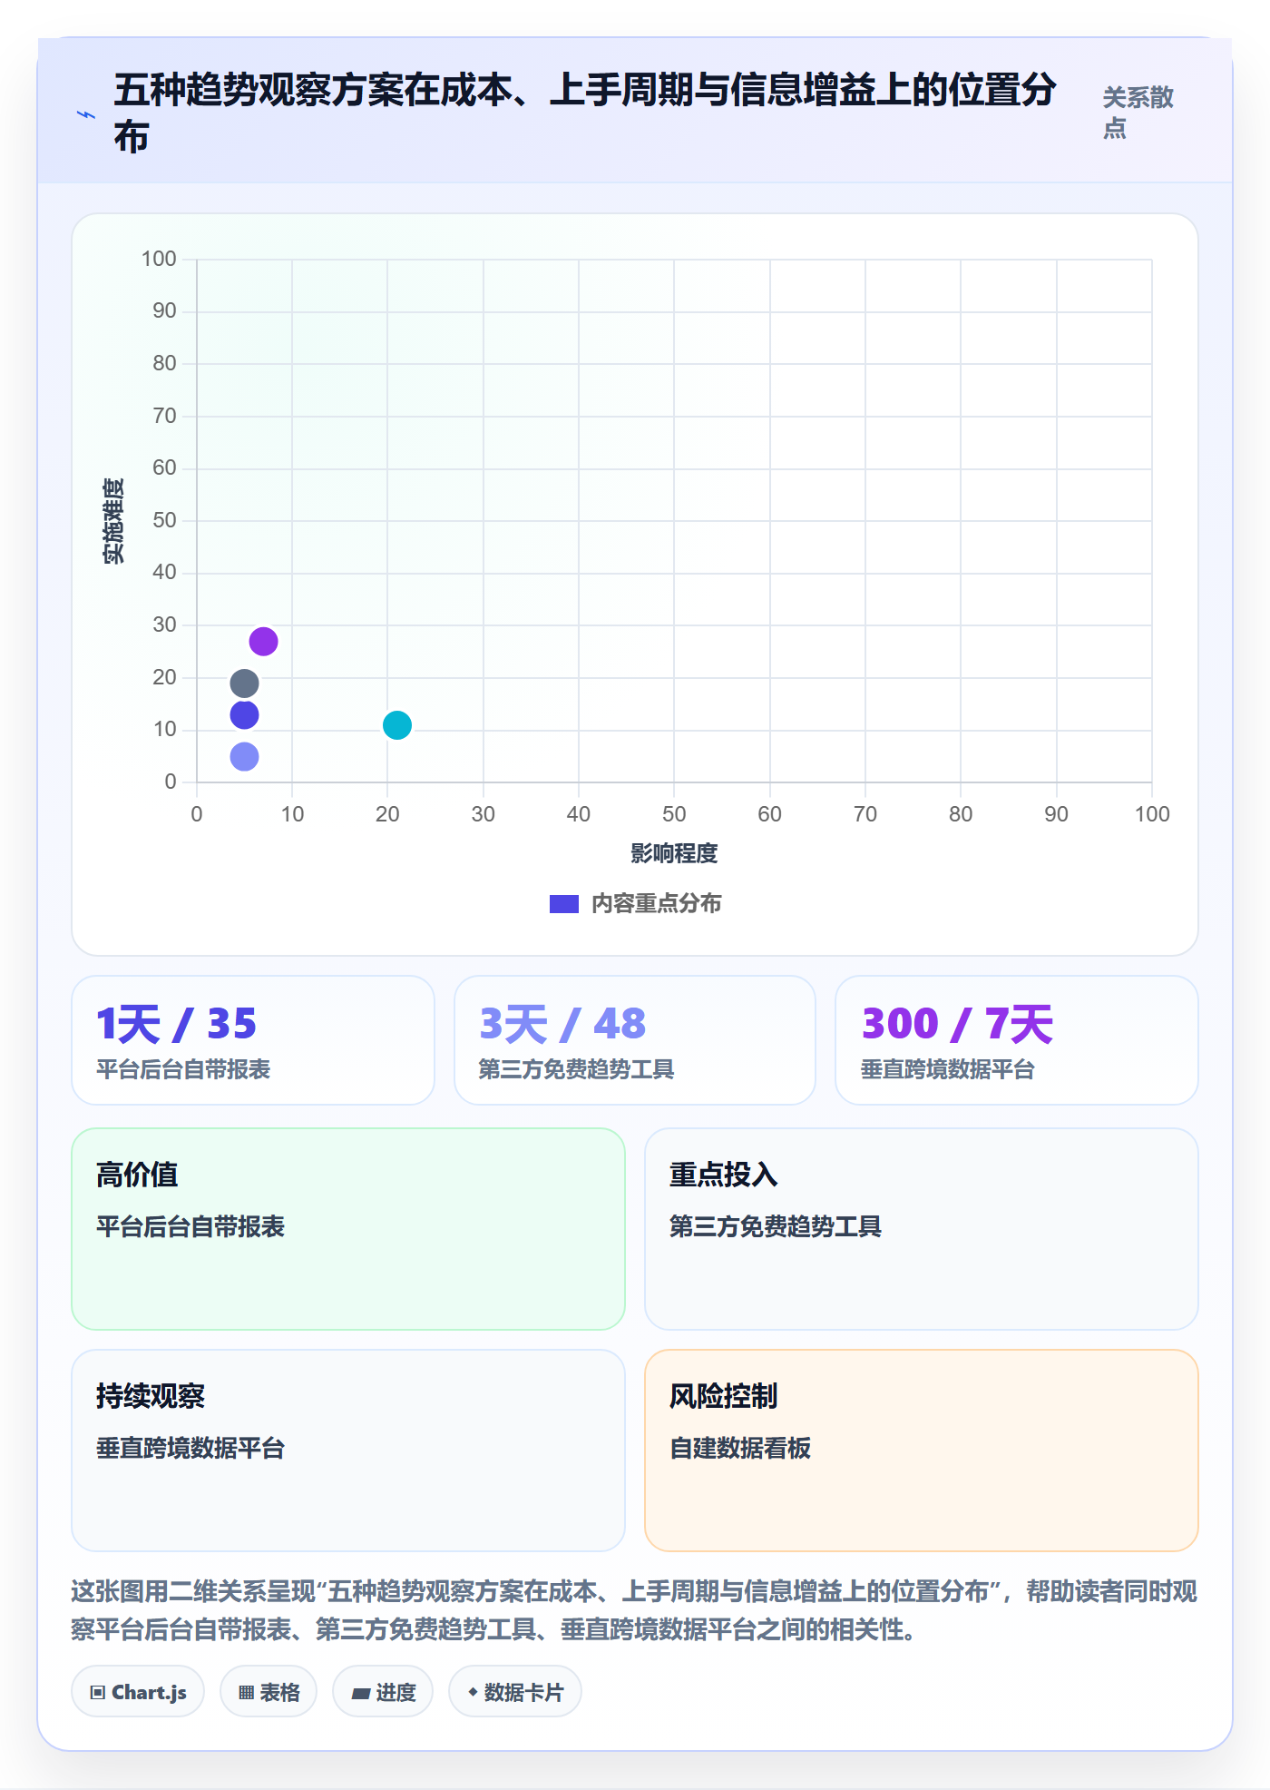
Task: Click the cyan scatter data point
Action: click(397, 725)
